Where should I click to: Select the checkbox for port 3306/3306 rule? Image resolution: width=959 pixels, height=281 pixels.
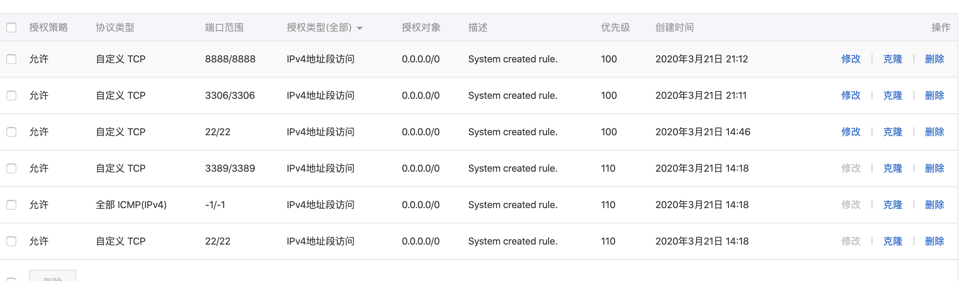[x=11, y=96]
